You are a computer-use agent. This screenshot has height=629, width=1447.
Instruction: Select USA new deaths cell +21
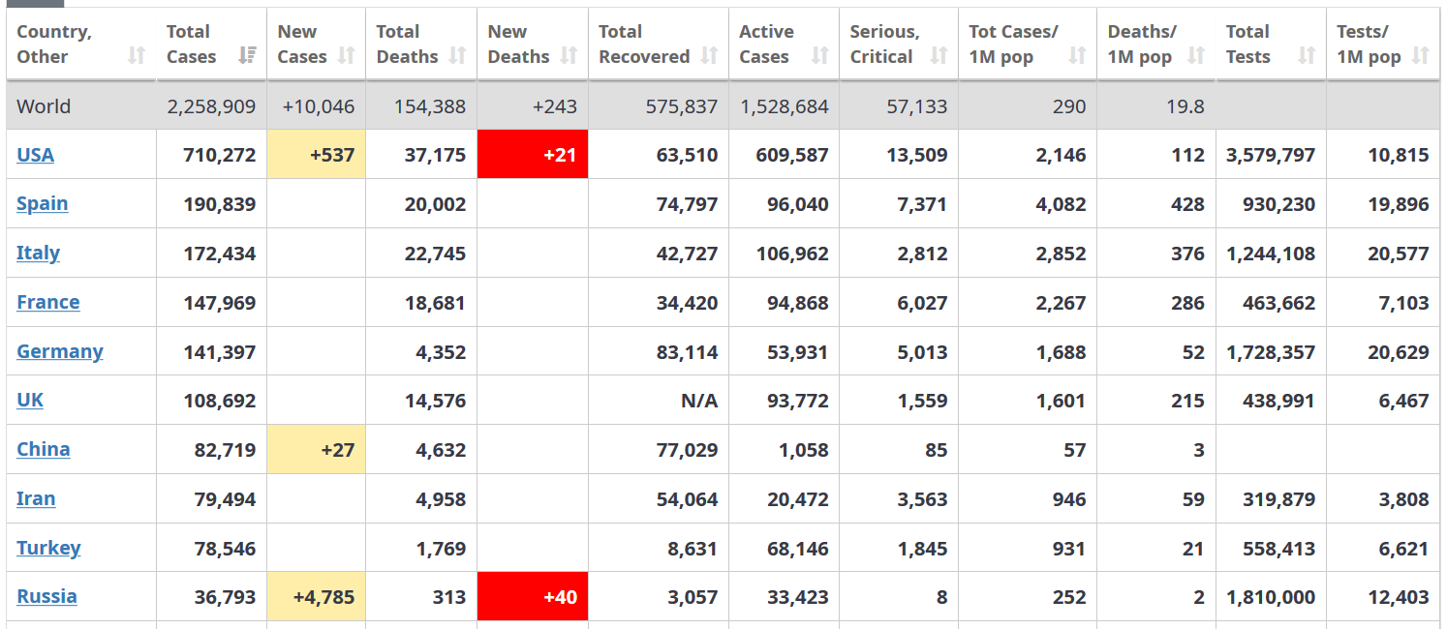click(533, 155)
